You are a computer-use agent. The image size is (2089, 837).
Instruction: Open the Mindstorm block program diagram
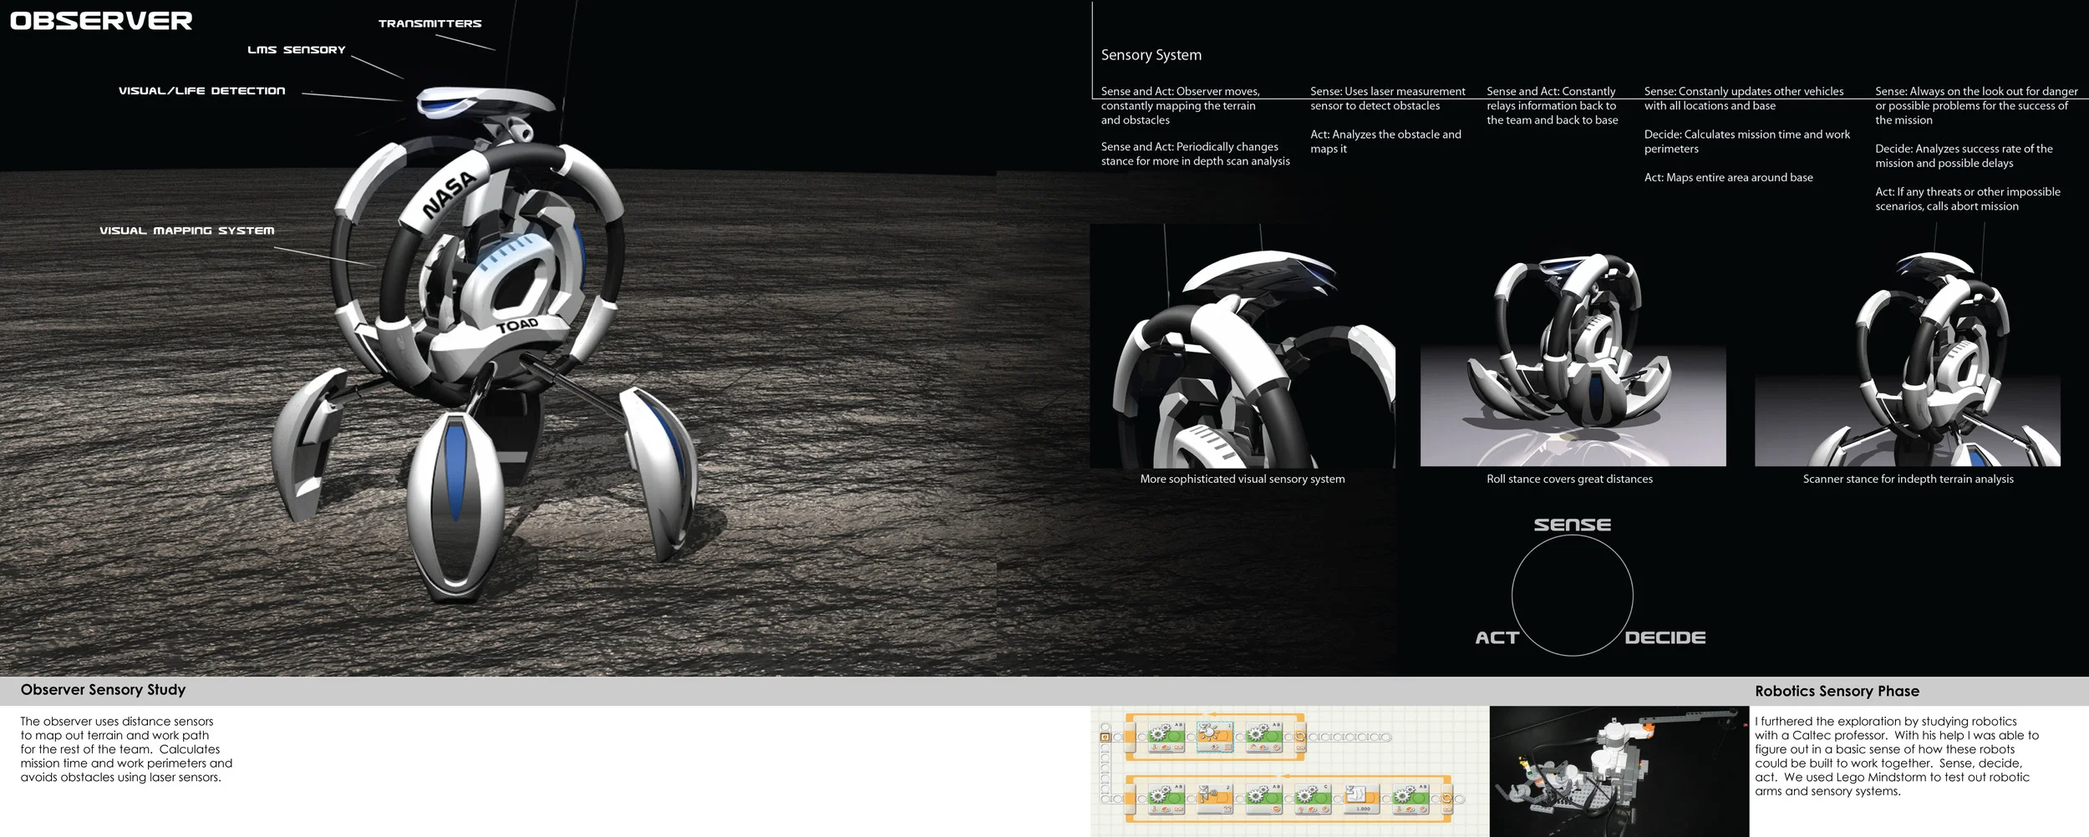point(1289,771)
